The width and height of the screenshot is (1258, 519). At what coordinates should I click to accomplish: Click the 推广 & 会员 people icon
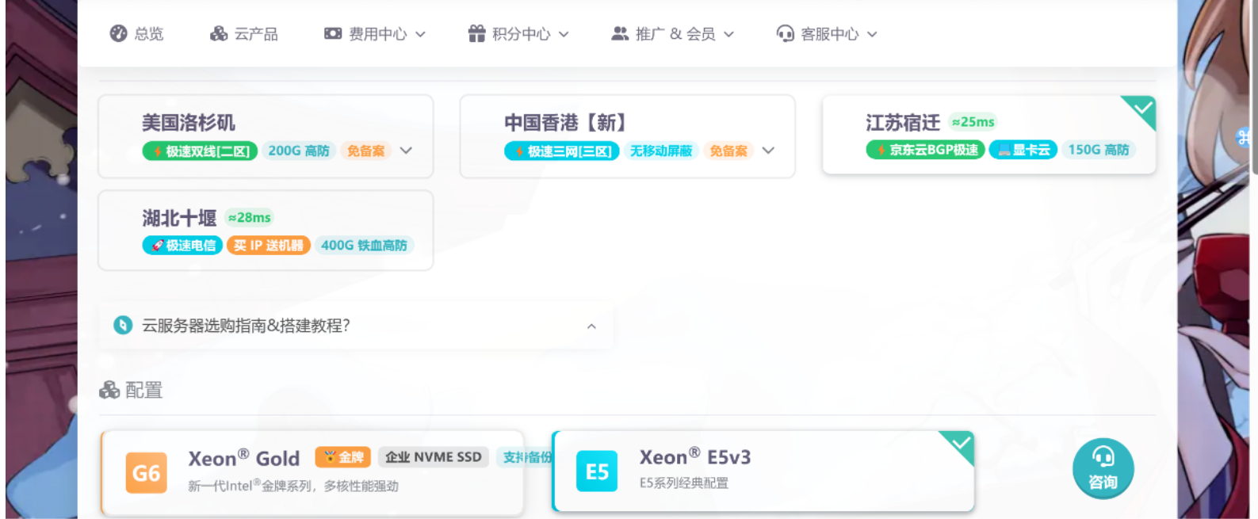620,33
